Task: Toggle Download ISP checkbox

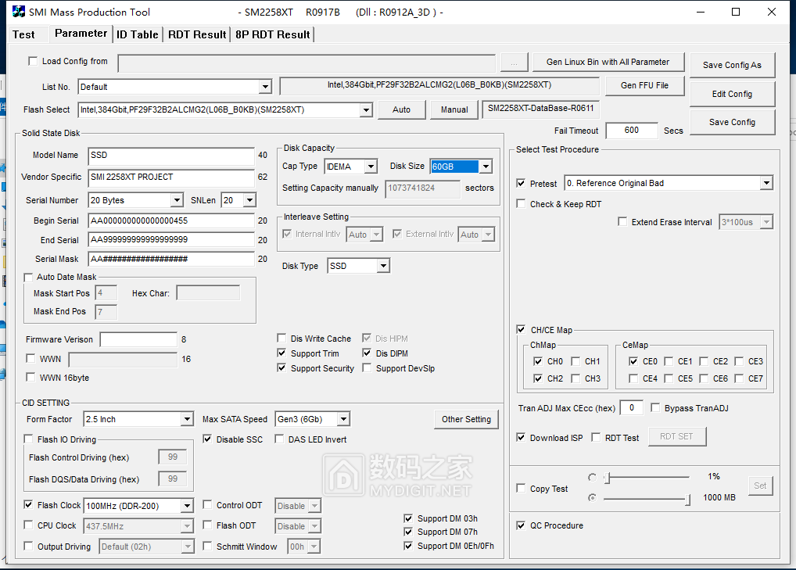Action: (x=521, y=438)
